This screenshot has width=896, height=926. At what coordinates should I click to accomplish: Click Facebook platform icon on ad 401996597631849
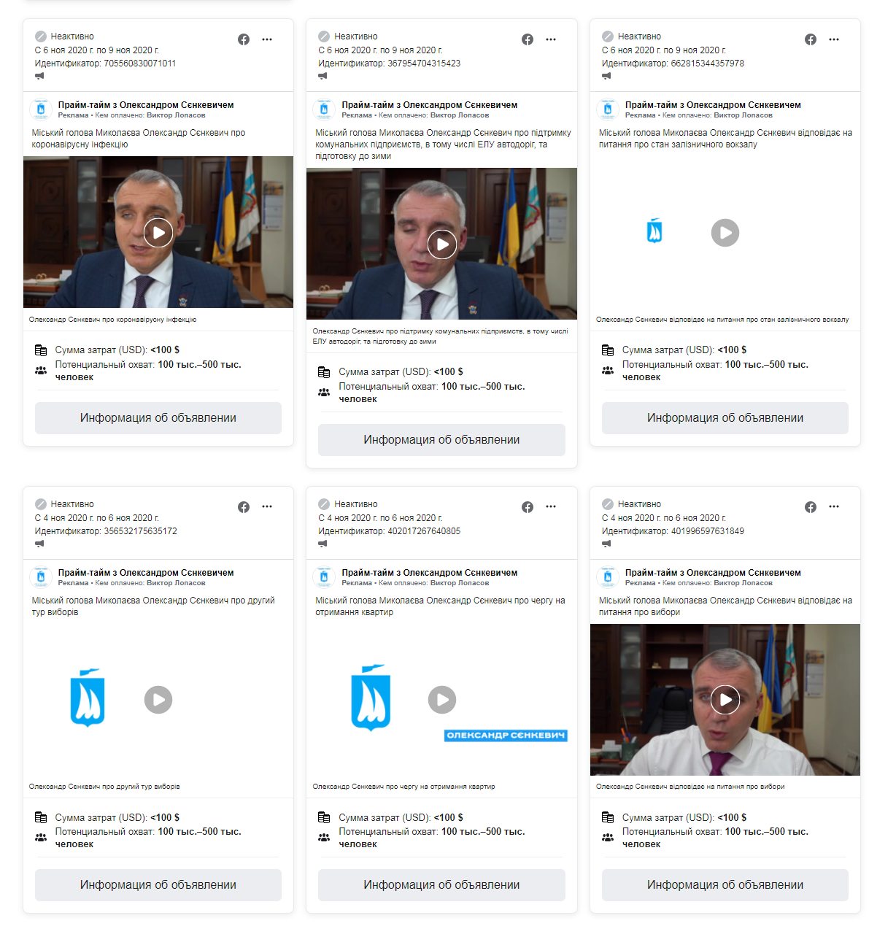pos(811,507)
